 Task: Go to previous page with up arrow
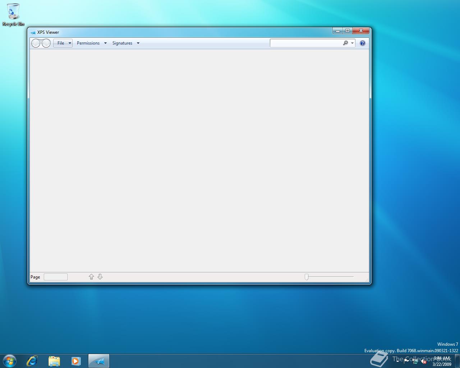pos(91,277)
